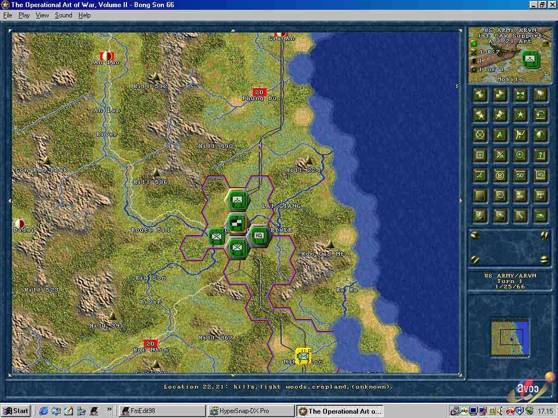This screenshot has width=558, height=418.
Task: Click the Hill 512 label on the map
Action: point(150,86)
